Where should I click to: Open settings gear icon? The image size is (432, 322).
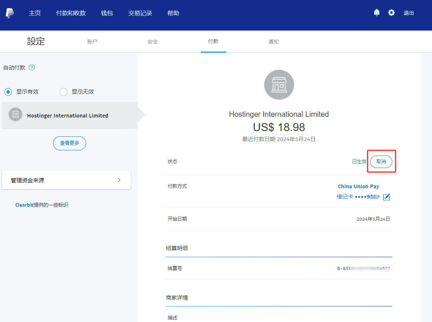[x=391, y=13]
